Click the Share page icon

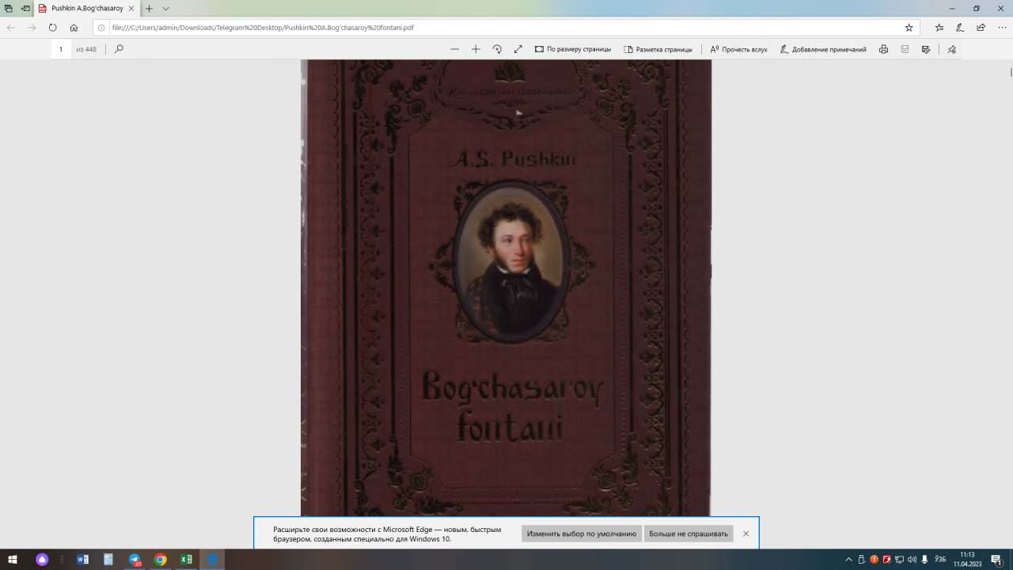(981, 27)
